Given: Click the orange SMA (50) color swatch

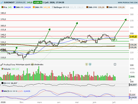Looking at the screenshot, I should 34,7.
